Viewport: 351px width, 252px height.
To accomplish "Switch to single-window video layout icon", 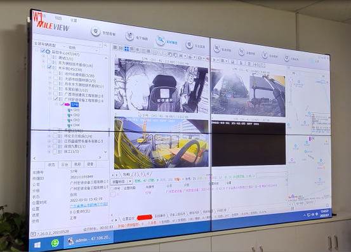I will tap(116, 47).
